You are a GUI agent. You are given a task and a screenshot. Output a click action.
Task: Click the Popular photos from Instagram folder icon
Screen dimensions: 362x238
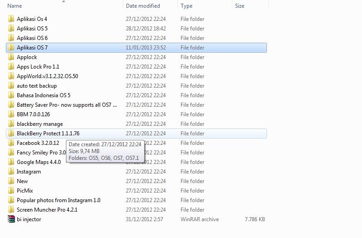[x=11, y=200]
